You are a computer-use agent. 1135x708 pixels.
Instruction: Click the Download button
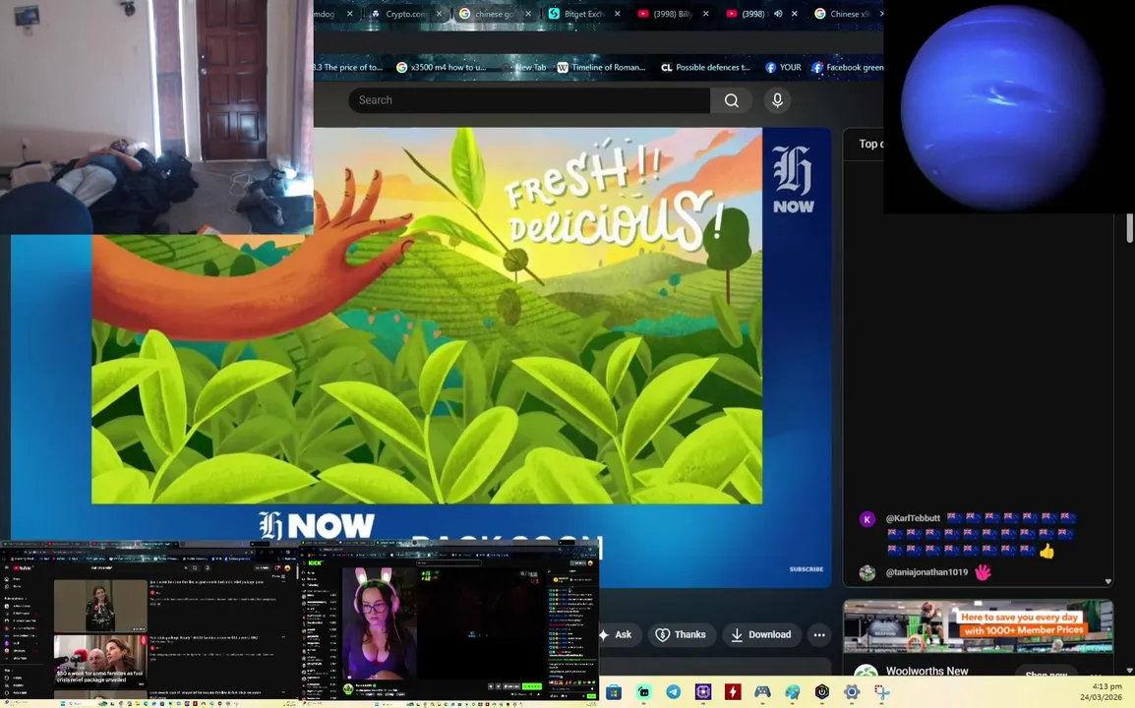[x=761, y=635]
